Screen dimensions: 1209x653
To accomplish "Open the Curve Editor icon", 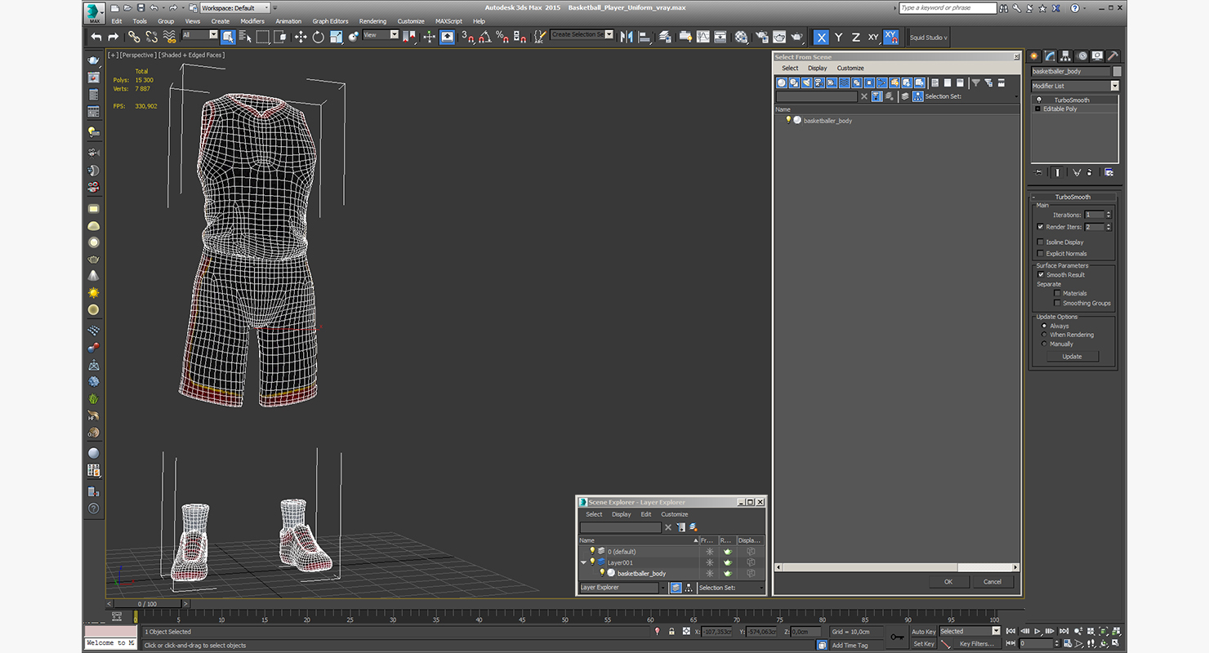I will pos(703,37).
